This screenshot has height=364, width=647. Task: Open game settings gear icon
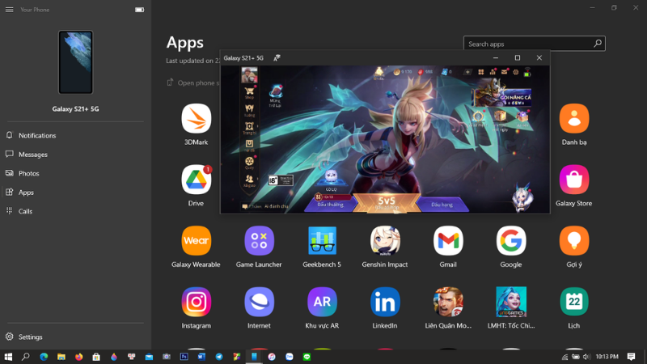(516, 72)
